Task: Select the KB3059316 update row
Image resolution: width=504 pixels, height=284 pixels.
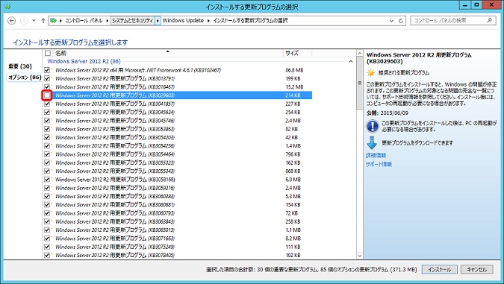Action: click(x=178, y=188)
